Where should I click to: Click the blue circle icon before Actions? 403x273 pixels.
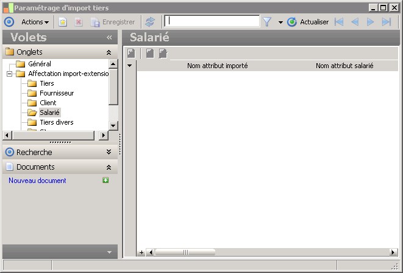tap(9, 22)
